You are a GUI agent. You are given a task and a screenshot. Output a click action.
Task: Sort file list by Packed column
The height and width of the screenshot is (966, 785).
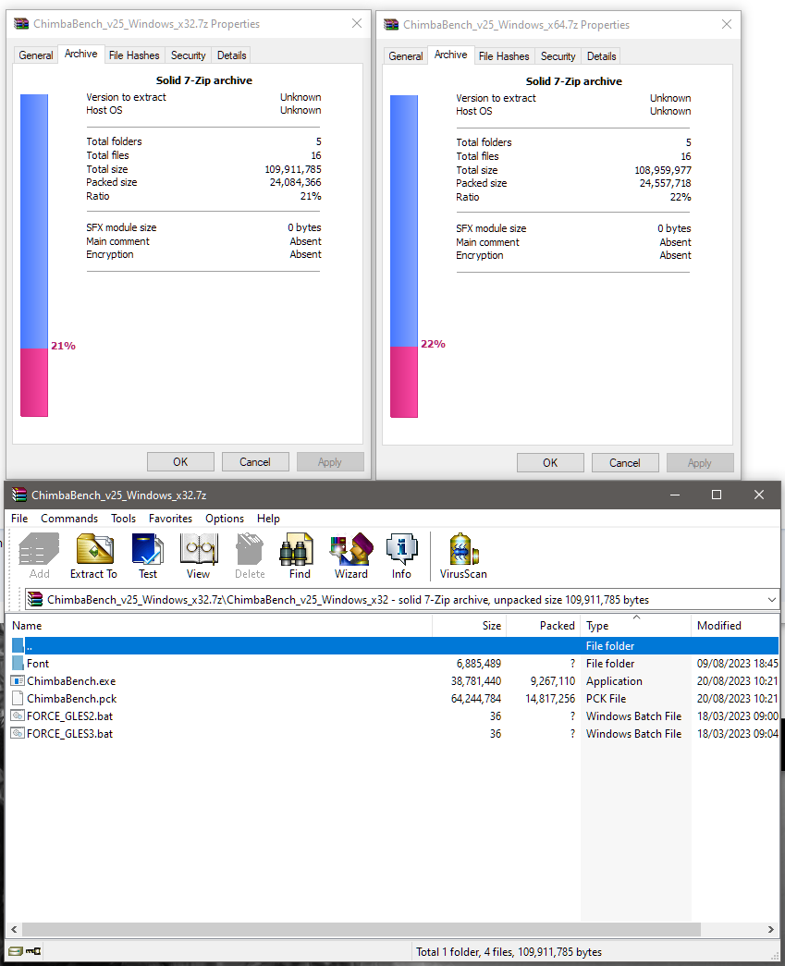544,625
